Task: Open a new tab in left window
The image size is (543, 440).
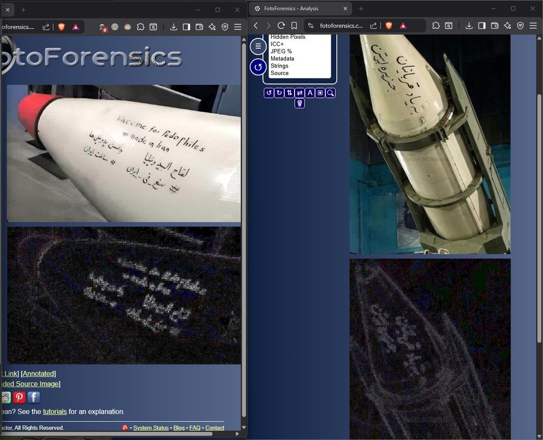Action: tap(24, 9)
